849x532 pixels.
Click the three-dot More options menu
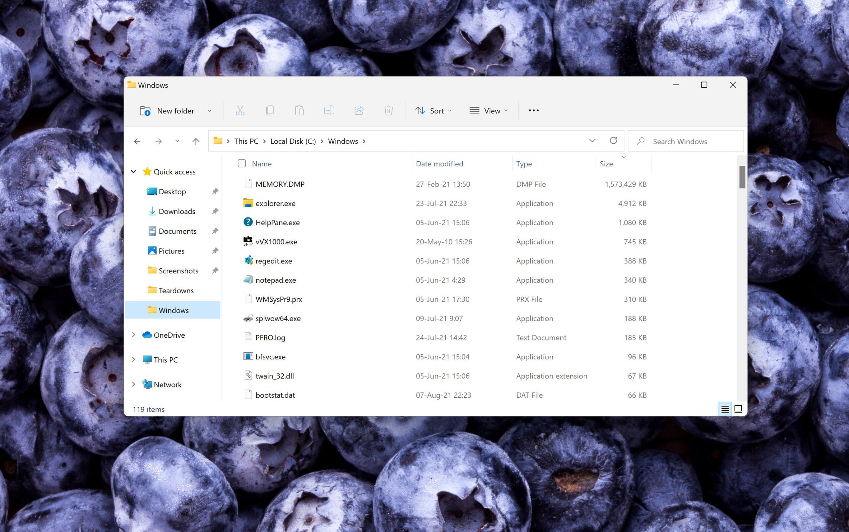point(533,110)
